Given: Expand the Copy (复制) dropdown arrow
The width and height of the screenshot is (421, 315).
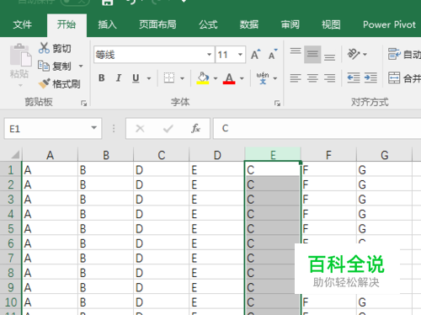Looking at the screenshot, I should pyautogui.click(x=81, y=67).
